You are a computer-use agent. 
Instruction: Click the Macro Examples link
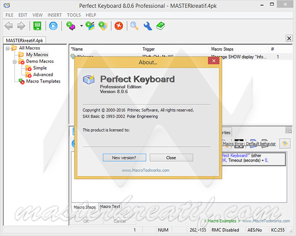(x=222, y=221)
